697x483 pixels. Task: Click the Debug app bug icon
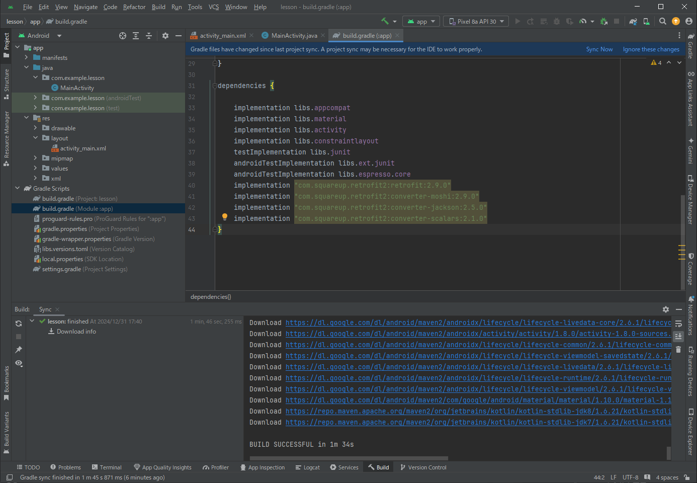[557, 21]
